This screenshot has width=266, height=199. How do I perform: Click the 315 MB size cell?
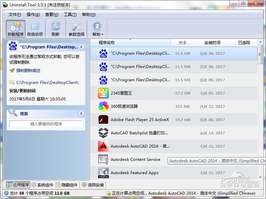(182, 107)
